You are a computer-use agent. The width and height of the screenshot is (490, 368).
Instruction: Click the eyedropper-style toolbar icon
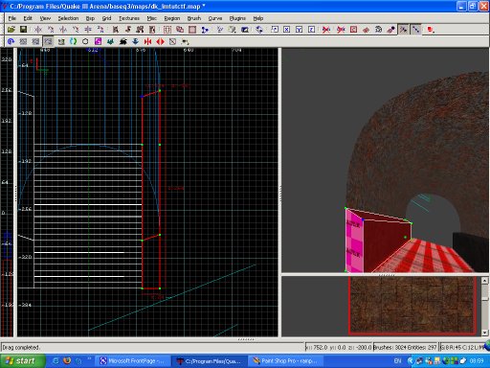point(390,30)
